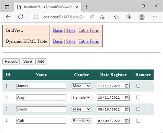The height and width of the screenshot is (133, 163).
Task: Open a new browser tab
Action: [86, 7]
